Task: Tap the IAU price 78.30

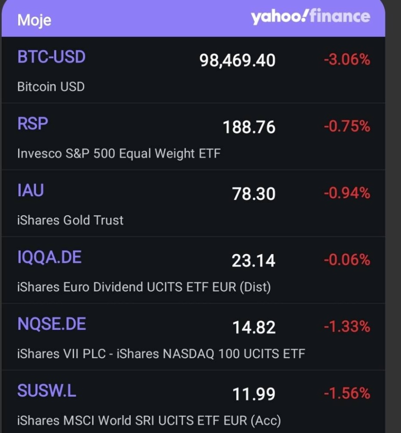Action: (x=253, y=194)
